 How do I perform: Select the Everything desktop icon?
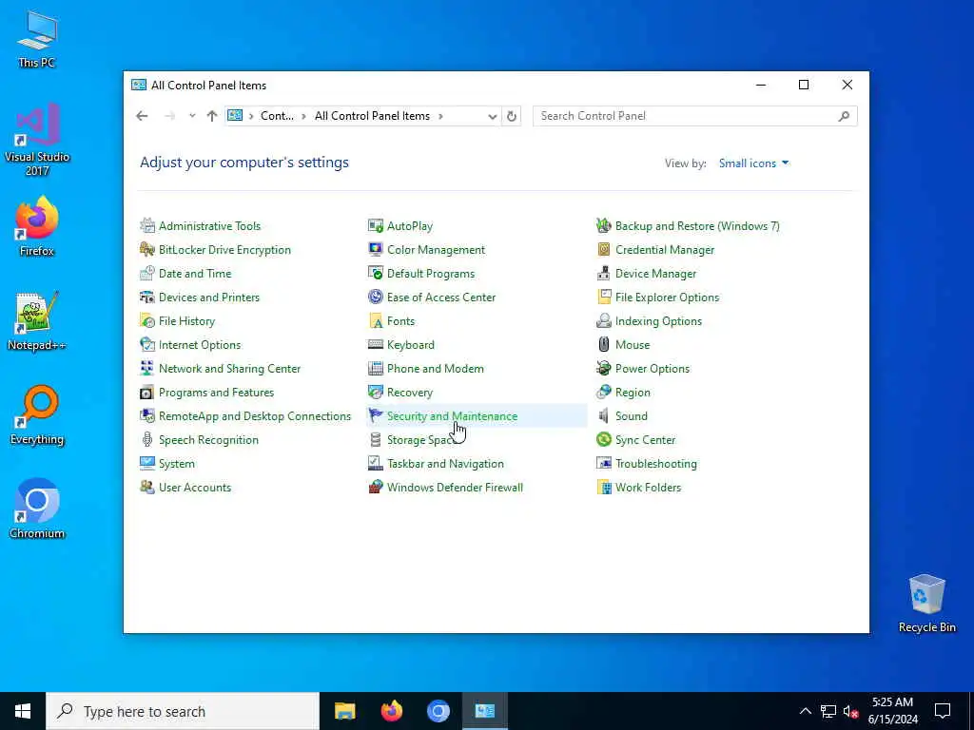[37, 414]
